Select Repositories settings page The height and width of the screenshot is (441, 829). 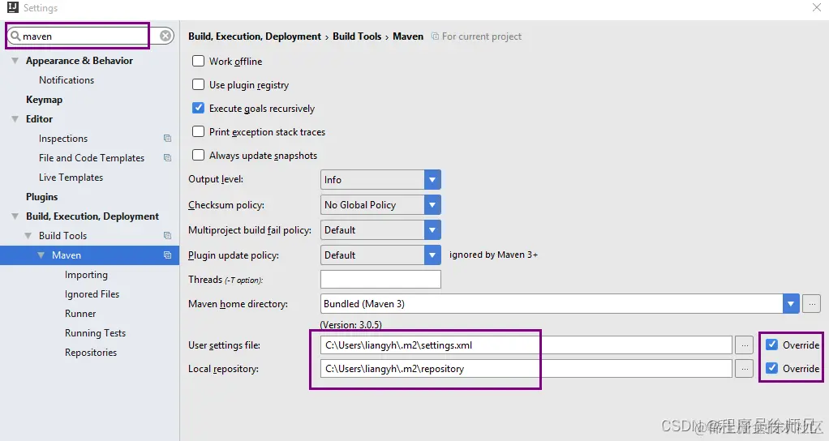coord(91,353)
